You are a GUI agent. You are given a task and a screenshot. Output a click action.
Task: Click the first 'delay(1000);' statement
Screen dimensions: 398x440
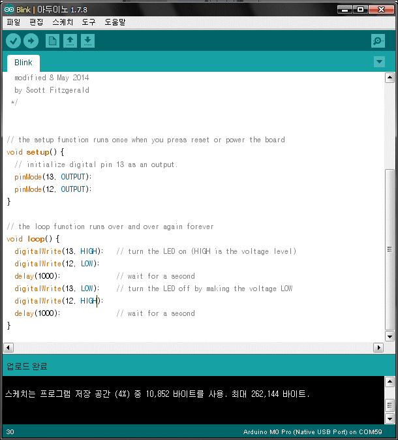coord(37,276)
